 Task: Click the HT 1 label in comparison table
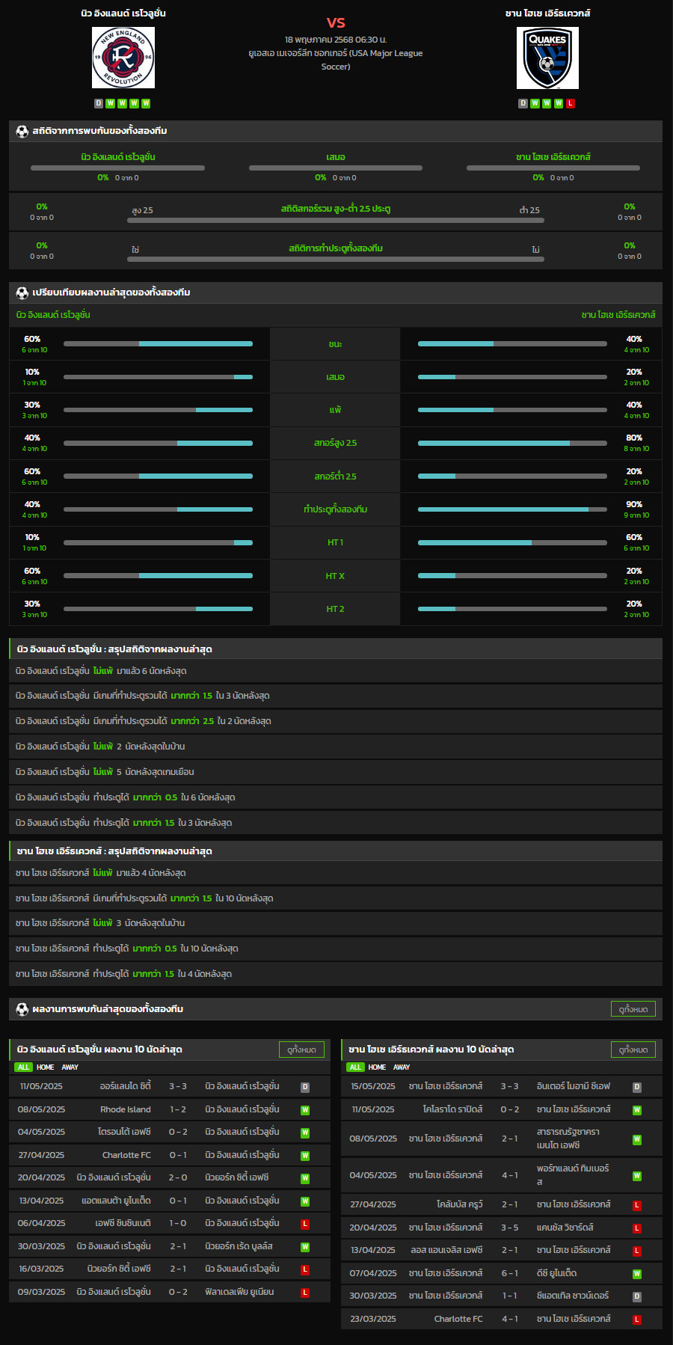click(x=335, y=542)
